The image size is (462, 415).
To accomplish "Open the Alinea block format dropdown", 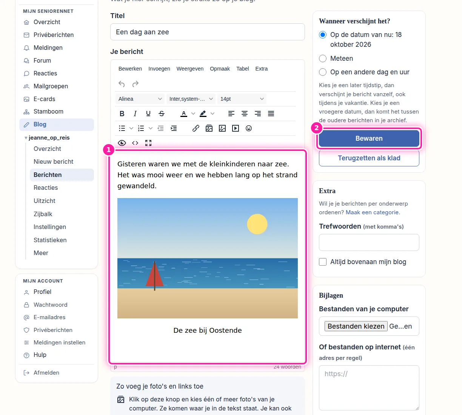I will (x=140, y=99).
